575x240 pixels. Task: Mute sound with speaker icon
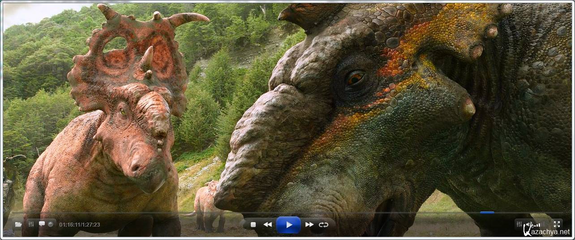[x=528, y=224]
